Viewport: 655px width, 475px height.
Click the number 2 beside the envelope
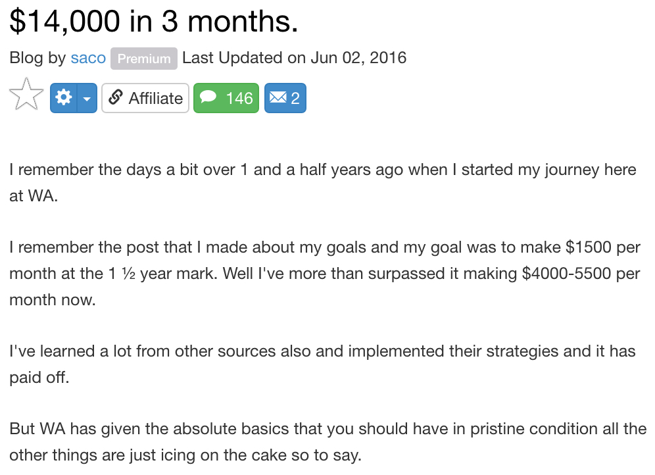[x=295, y=99]
